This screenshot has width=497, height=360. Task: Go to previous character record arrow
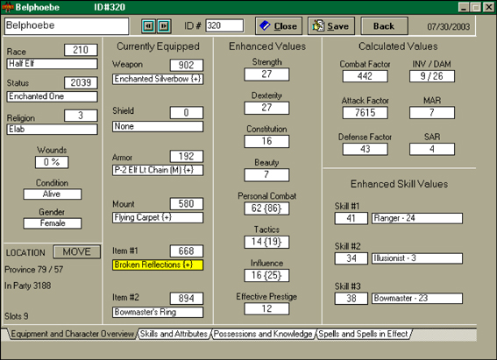pos(148,26)
